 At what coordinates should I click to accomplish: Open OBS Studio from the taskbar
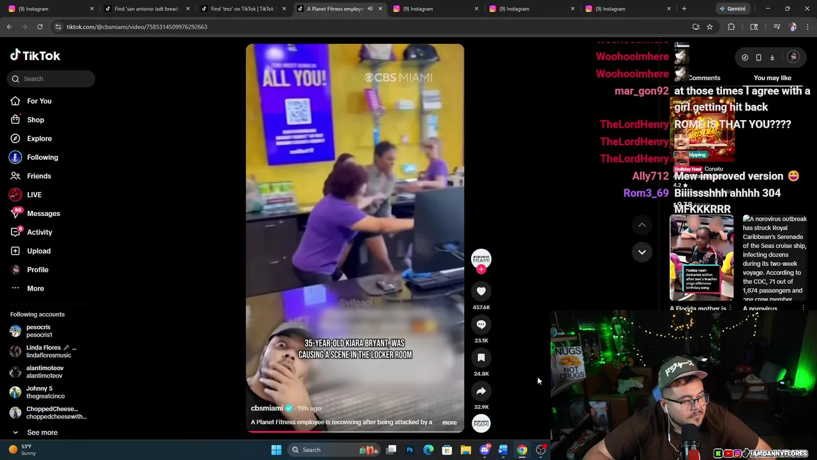[x=541, y=450]
